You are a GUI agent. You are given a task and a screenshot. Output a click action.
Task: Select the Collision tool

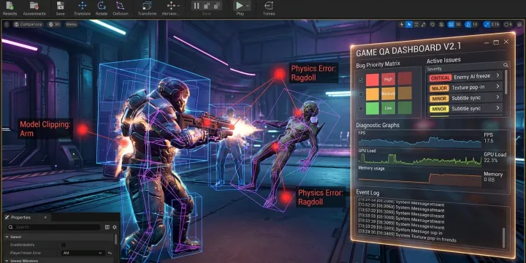[120, 6]
